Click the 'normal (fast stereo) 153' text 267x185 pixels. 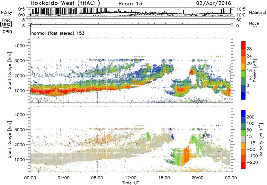point(58,33)
